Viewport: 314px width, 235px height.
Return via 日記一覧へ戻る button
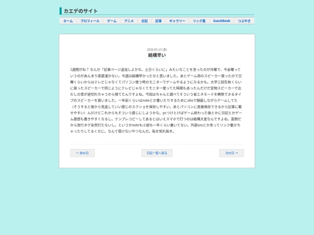pyautogui.click(x=157, y=153)
